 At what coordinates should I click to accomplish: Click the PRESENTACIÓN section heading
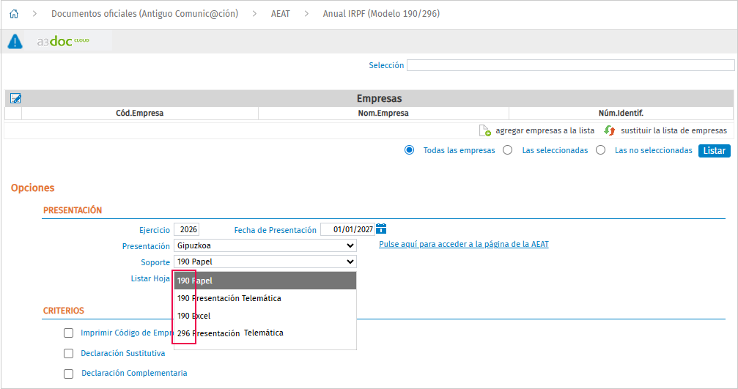click(73, 210)
